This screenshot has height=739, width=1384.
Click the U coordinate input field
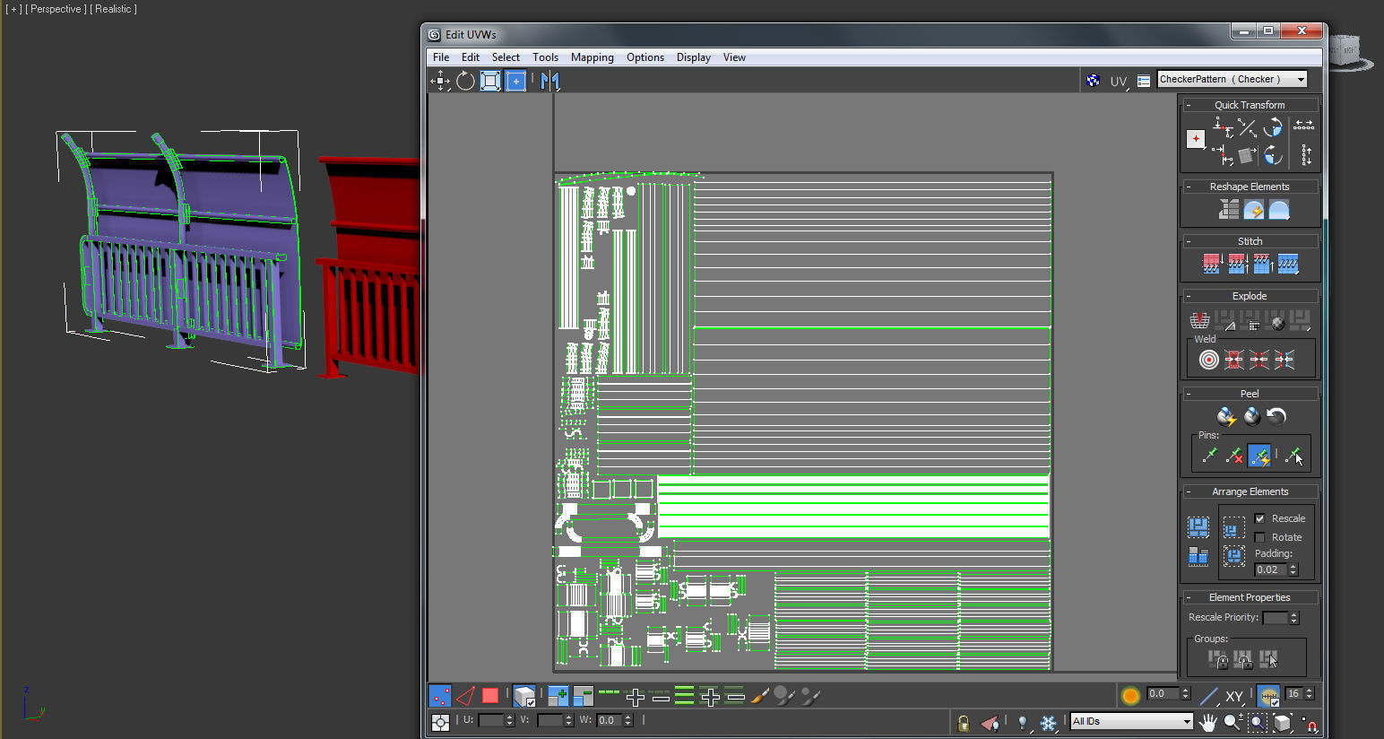(492, 720)
